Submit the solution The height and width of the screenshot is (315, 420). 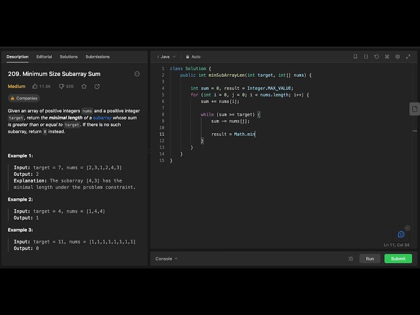pyautogui.click(x=398, y=259)
